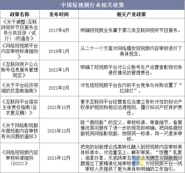This screenshot has height=173, width=185.
Task: Click the 2017年4月 date cell
Action: (x=59, y=30)
